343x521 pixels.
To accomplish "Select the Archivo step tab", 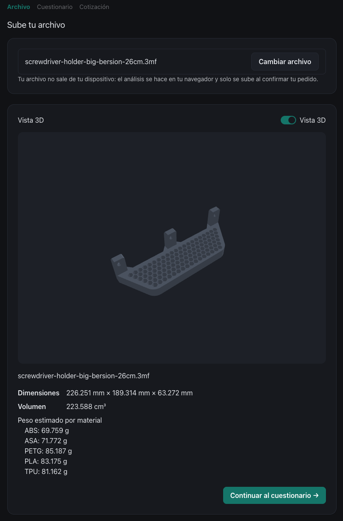I will coord(18,7).
